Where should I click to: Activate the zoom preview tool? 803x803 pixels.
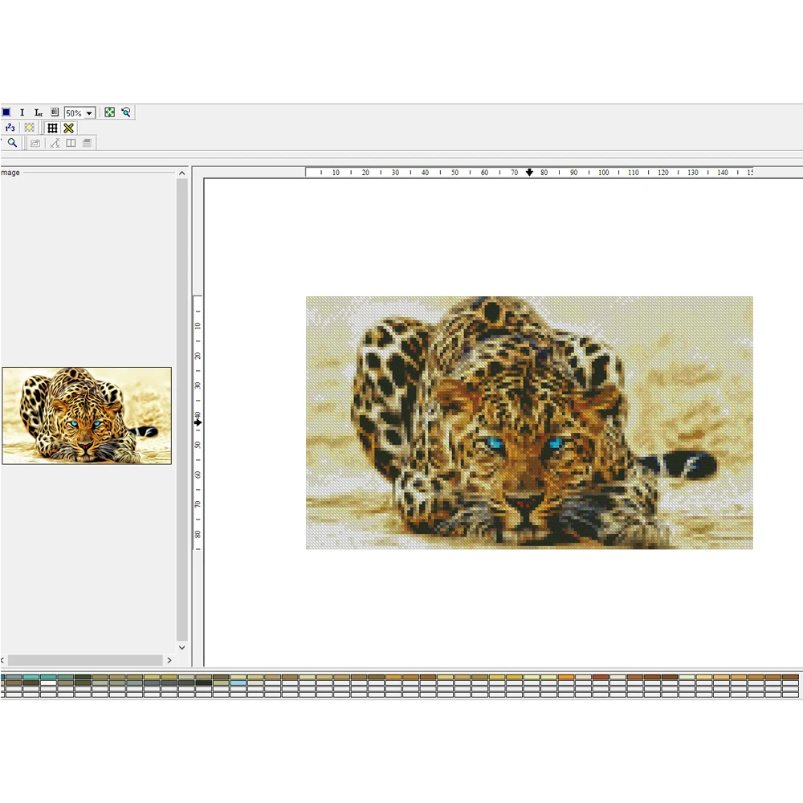(126, 112)
